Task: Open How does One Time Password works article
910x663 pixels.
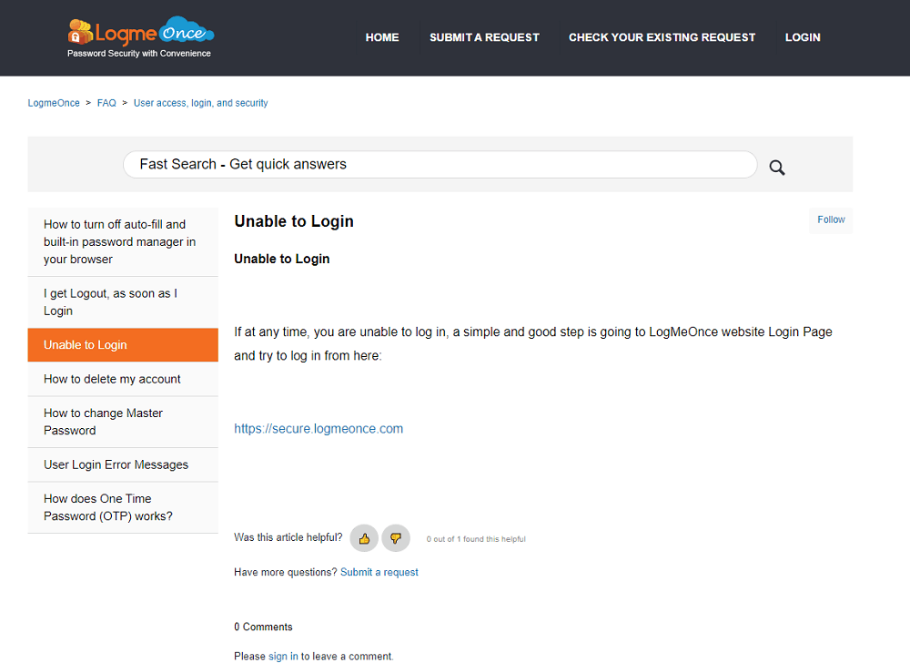Action: click(x=123, y=507)
